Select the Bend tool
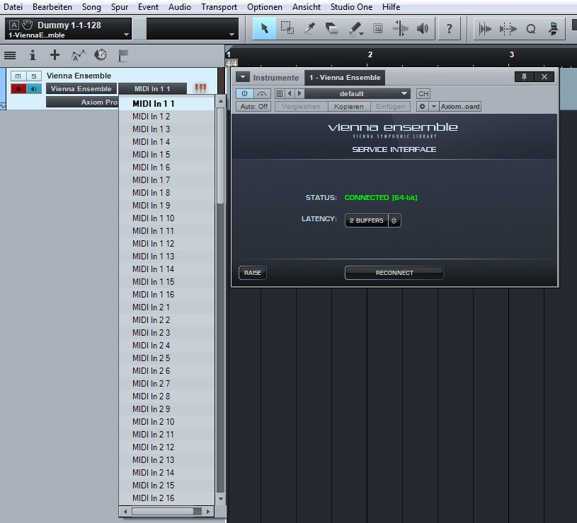The image size is (577, 523). click(x=401, y=28)
